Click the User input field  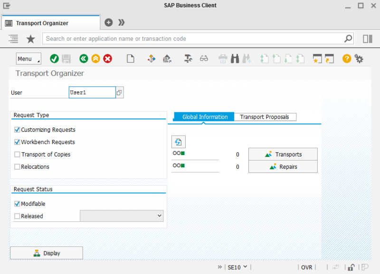pyautogui.click(x=92, y=92)
